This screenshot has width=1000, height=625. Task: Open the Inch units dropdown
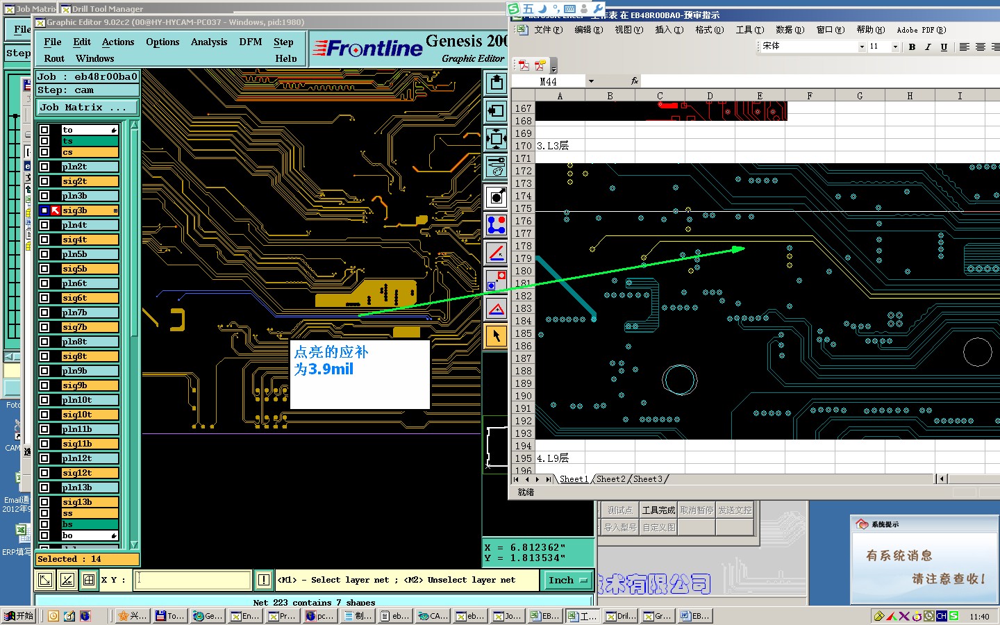pyautogui.click(x=567, y=580)
